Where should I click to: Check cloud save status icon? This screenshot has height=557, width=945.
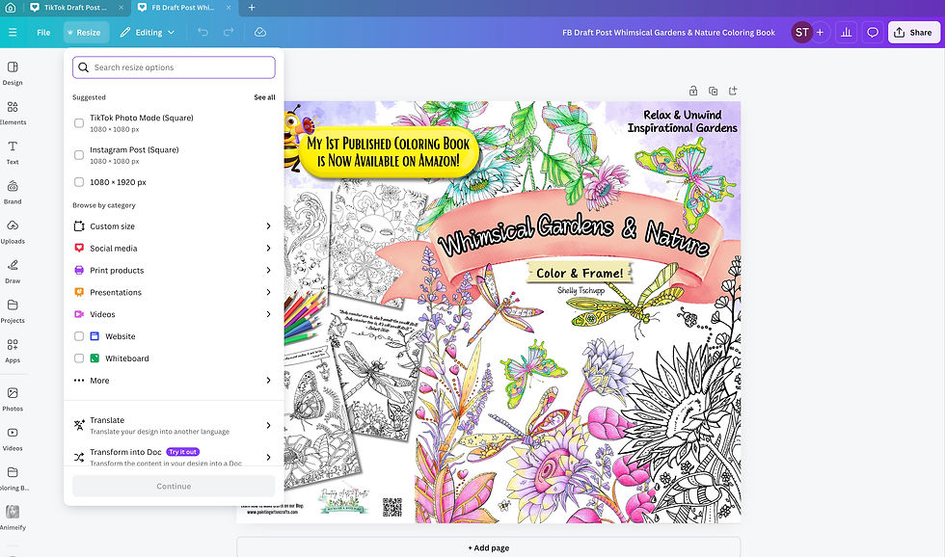pyautogui.click(x=260, y=33)
